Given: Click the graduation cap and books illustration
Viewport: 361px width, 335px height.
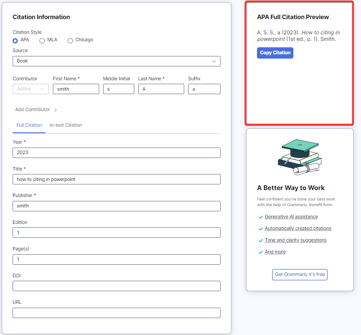Looking at the screenshot, I should tap(300, 157).
